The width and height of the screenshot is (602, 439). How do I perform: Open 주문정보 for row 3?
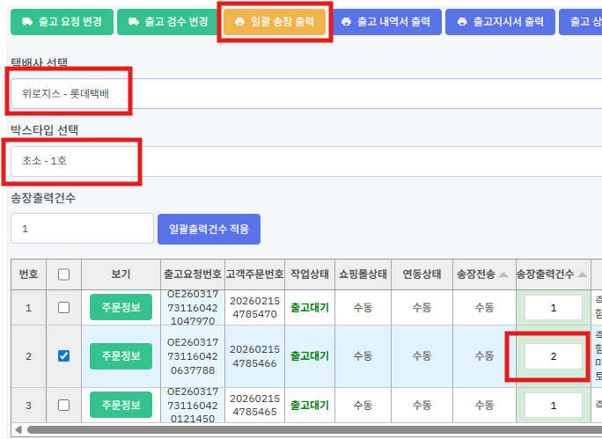[121, 405]
